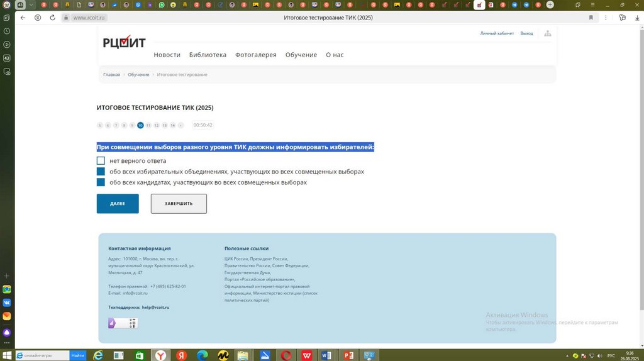The image size is (644, 361).
Task: Open the VK icon in browser sidebar
Action: click(x=6, y=303)
